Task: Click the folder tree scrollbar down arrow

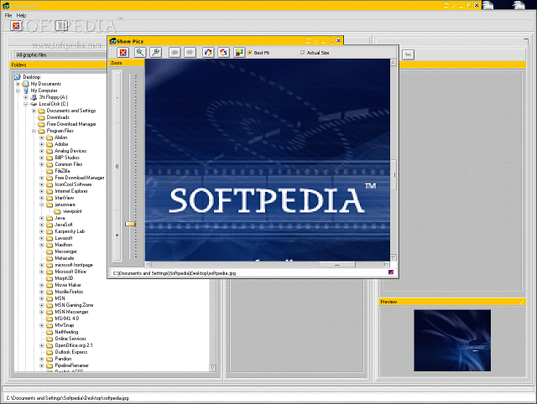Action: point(212,368)
